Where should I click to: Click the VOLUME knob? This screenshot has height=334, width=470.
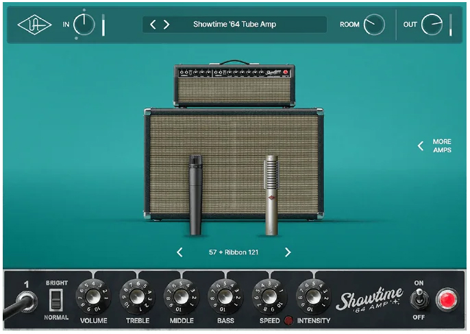pyautogui.click(x=93, y=297)
